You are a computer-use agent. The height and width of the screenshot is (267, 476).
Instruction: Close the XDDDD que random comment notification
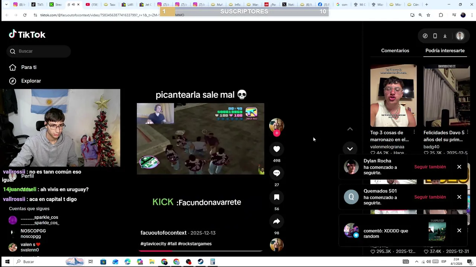click(459, 231)
